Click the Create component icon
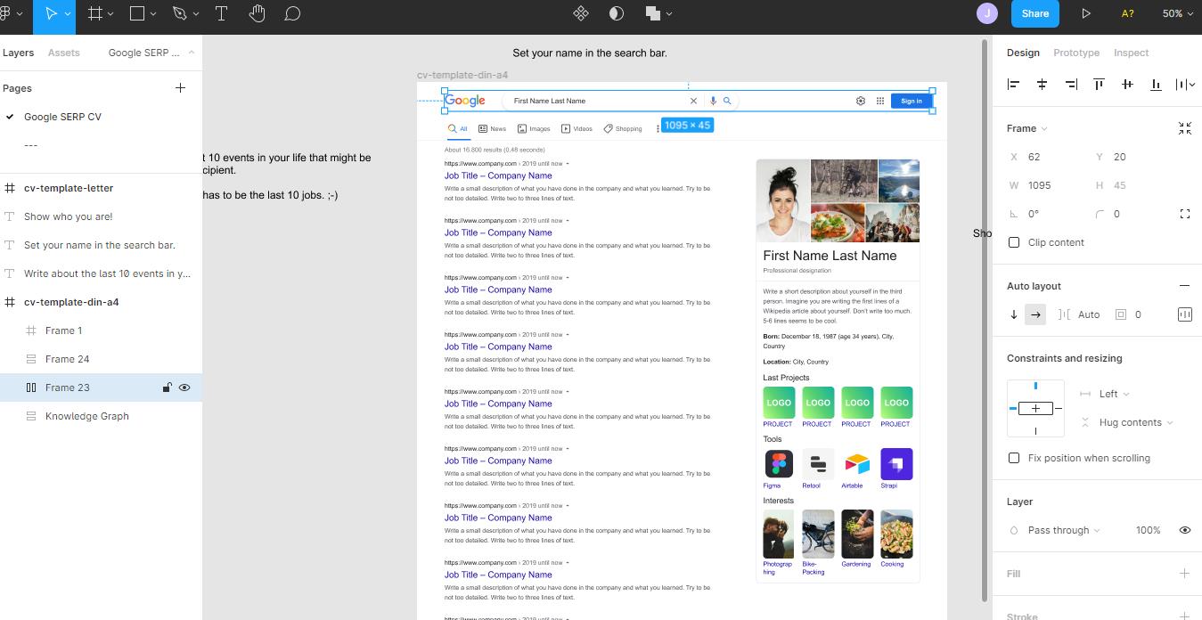The height and width of the screenshot is (620, 1202). pyautogui.click(x=581, y=13)
